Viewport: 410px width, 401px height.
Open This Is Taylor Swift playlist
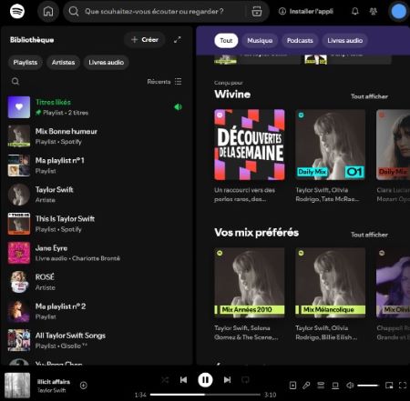tap(96, 224)
